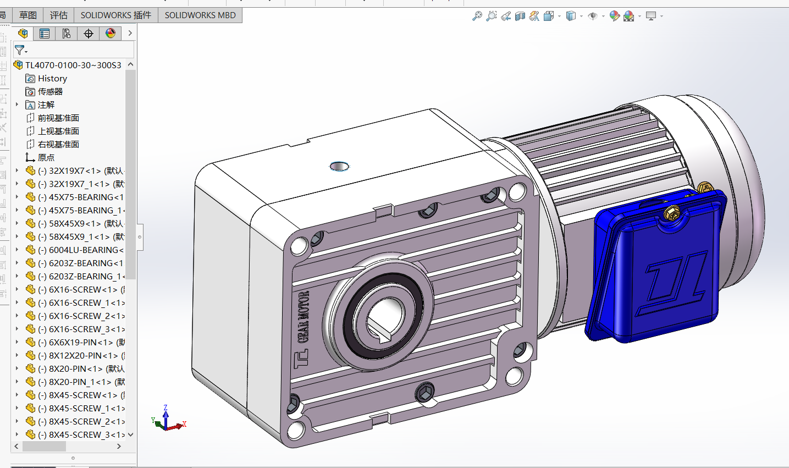The height and width of the screenshot is (468, 789).
Task: Select the 6X16-SCREW<1> component
Action: point(75,290)
